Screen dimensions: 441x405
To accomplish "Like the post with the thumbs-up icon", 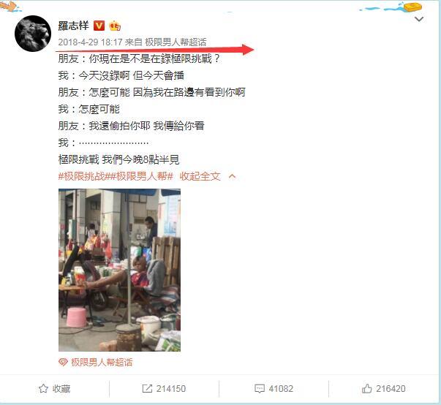I will pos(366,388).
